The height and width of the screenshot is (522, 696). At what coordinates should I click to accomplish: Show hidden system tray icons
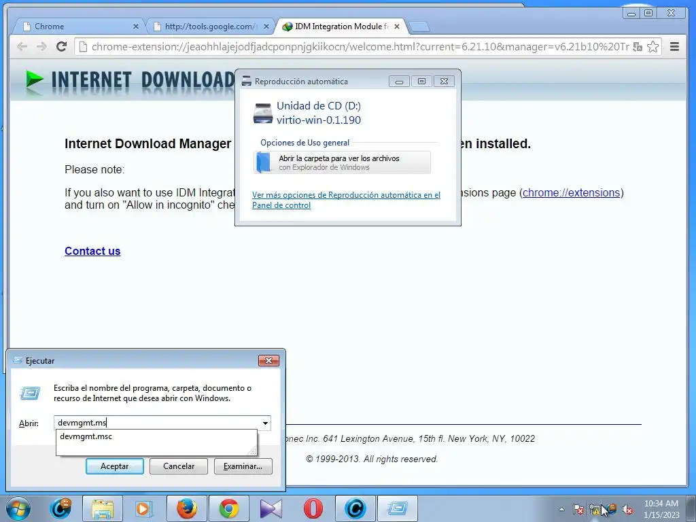point(561,509)
